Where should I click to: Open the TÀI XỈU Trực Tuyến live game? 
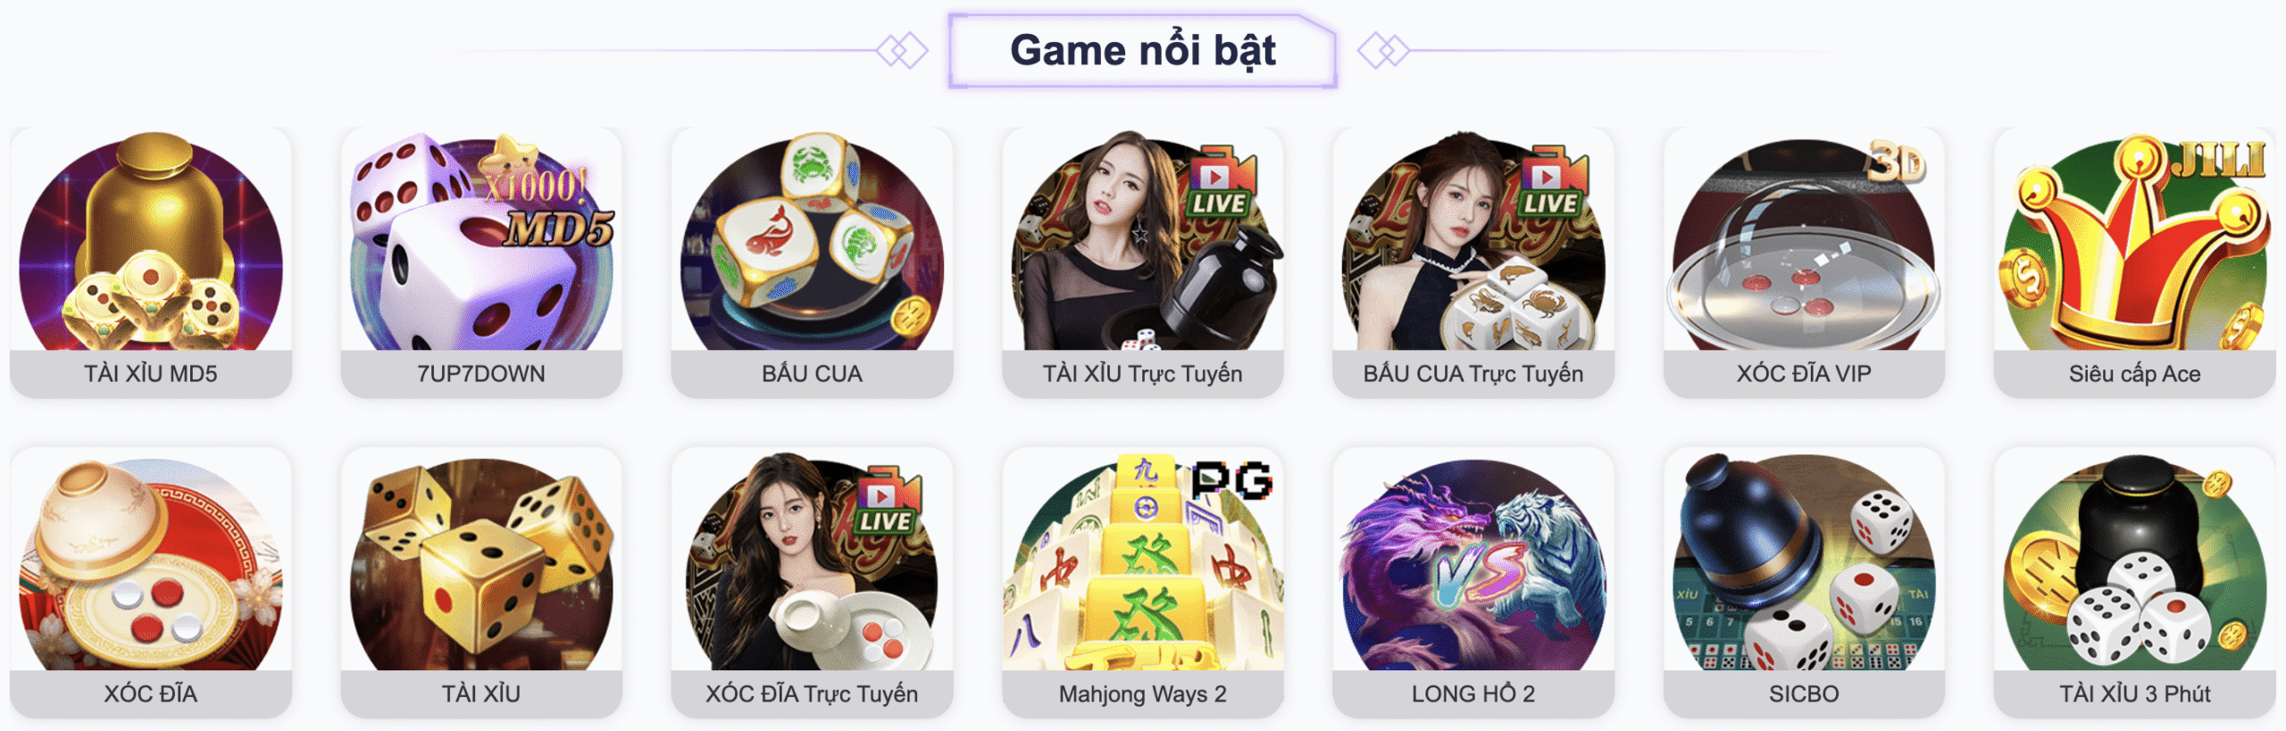pos(1143,241)
